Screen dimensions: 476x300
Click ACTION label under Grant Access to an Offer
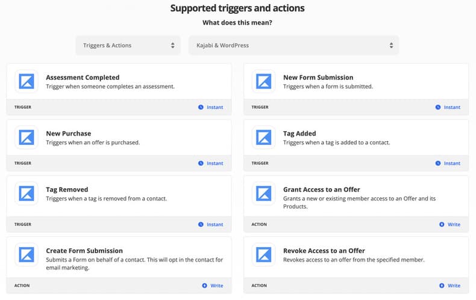pyautogui.click(x=259, y=224)
